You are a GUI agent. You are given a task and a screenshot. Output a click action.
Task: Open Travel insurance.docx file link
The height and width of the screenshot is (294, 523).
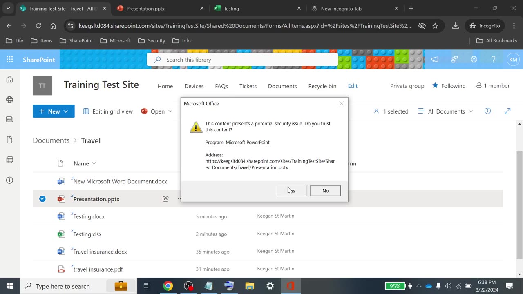point(100,252)
